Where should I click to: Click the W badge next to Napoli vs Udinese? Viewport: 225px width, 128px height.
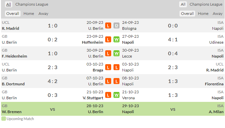tap(116, 39)
